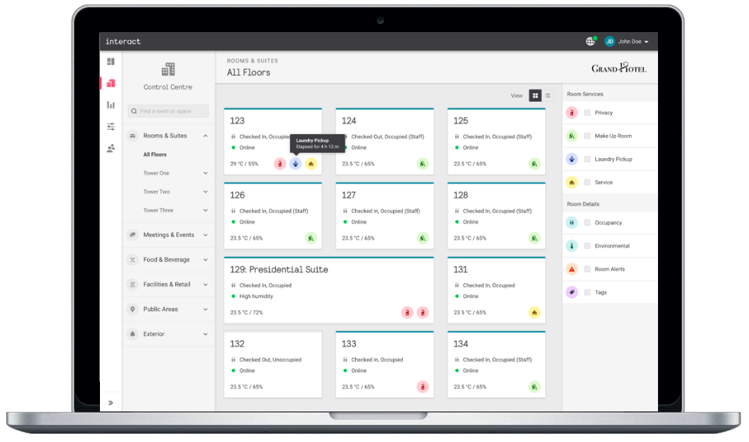
Task: Expand the Tower One floor list
Action: coord(205,173)
